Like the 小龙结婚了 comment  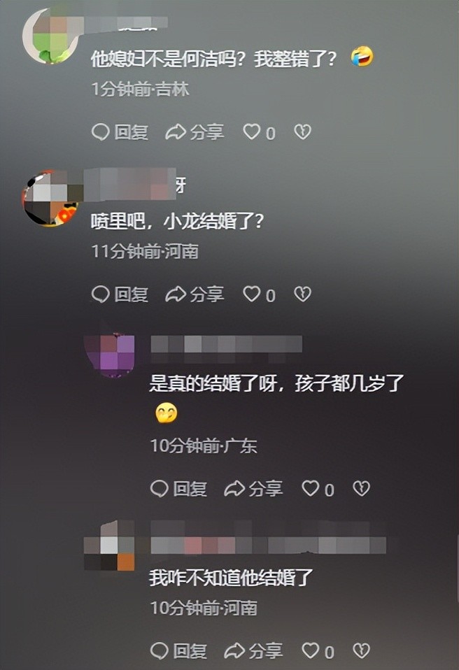[259, 294]
